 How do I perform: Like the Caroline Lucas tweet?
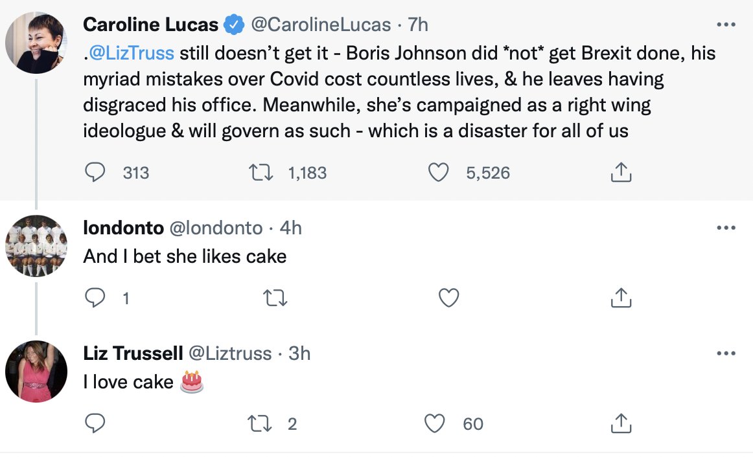click(439, 172)
